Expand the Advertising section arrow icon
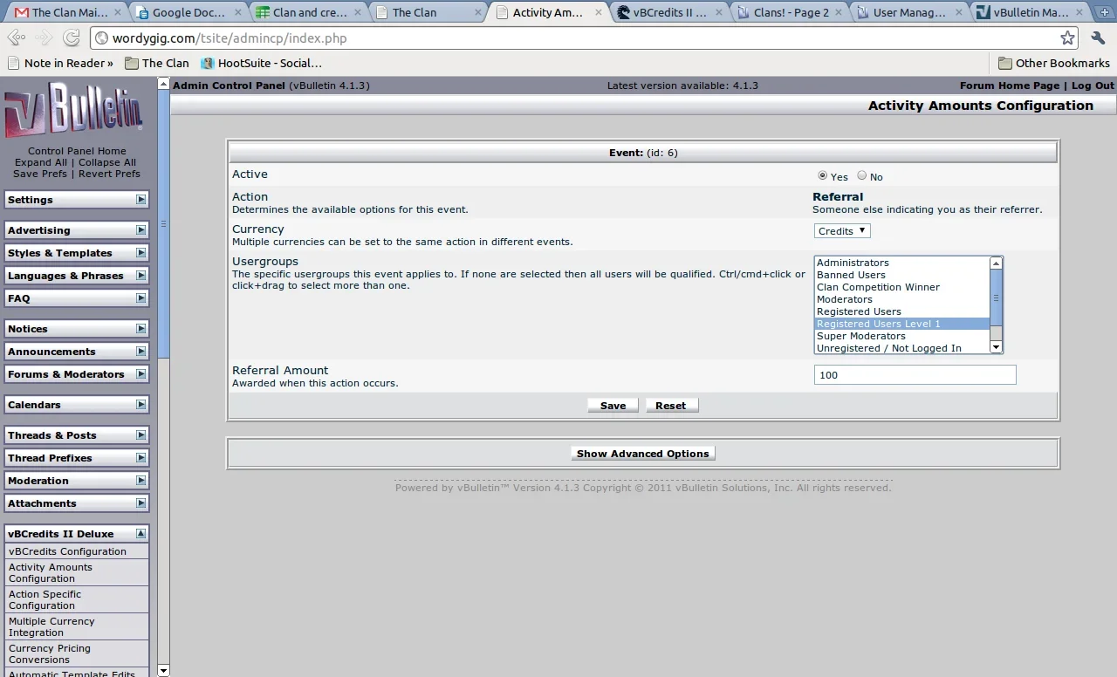 click(140, 230)
